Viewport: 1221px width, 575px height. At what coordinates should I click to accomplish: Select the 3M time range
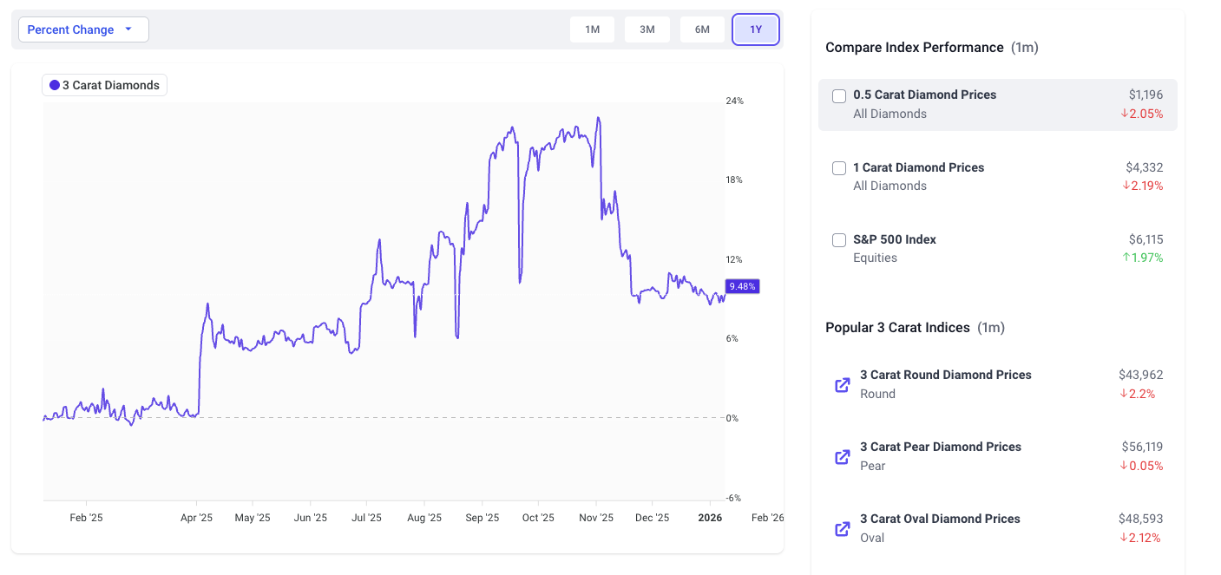click(647, 29)
